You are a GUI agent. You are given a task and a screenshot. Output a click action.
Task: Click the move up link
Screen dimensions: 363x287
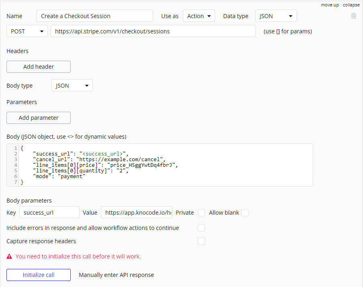tap(329, 4)
